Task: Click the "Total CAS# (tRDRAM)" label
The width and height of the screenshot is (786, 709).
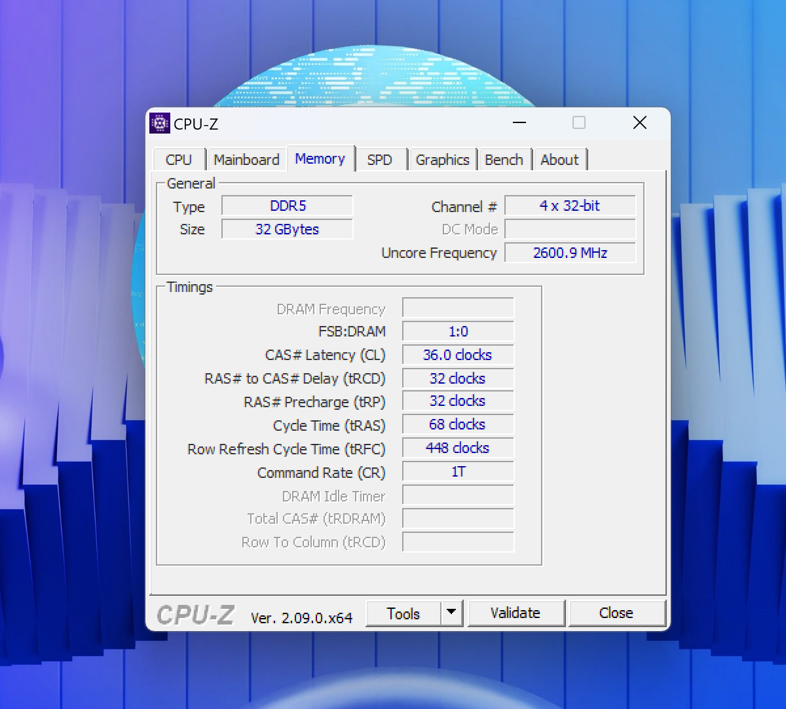Action: pyautogui.click(x=316, y=519)
